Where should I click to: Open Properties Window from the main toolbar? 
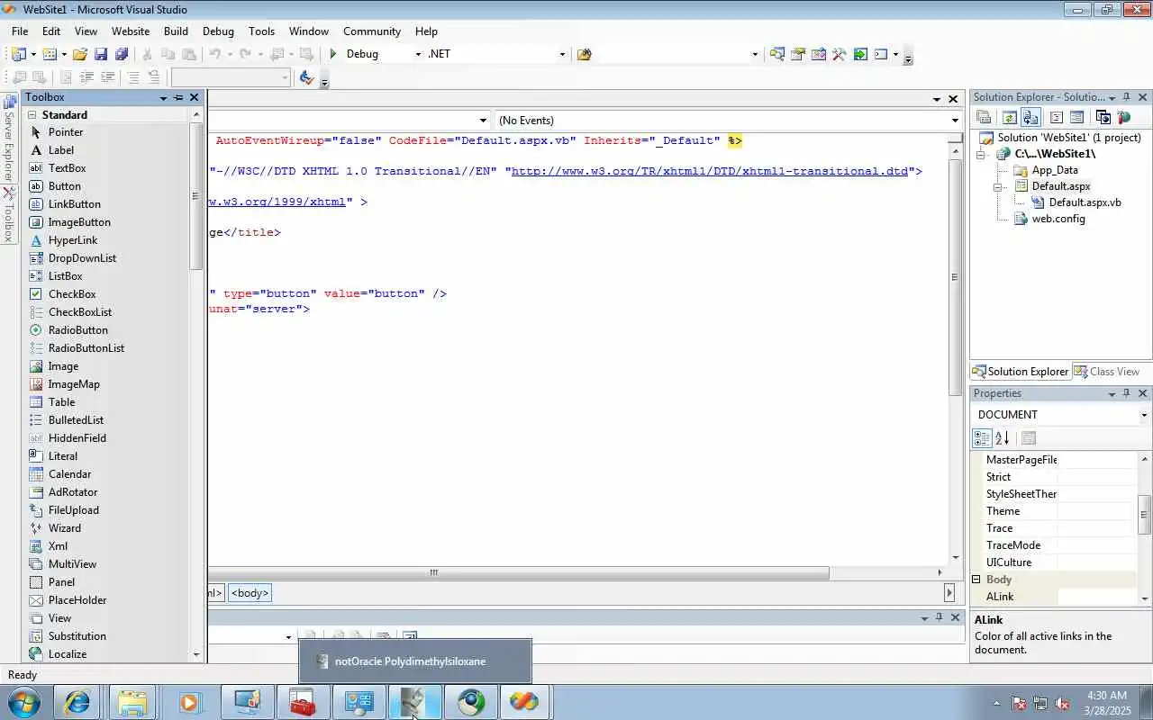[798, 54]
